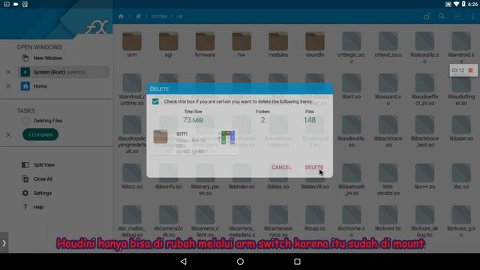Open the arm folder item in delete dialog

click(x=194, y=142)
